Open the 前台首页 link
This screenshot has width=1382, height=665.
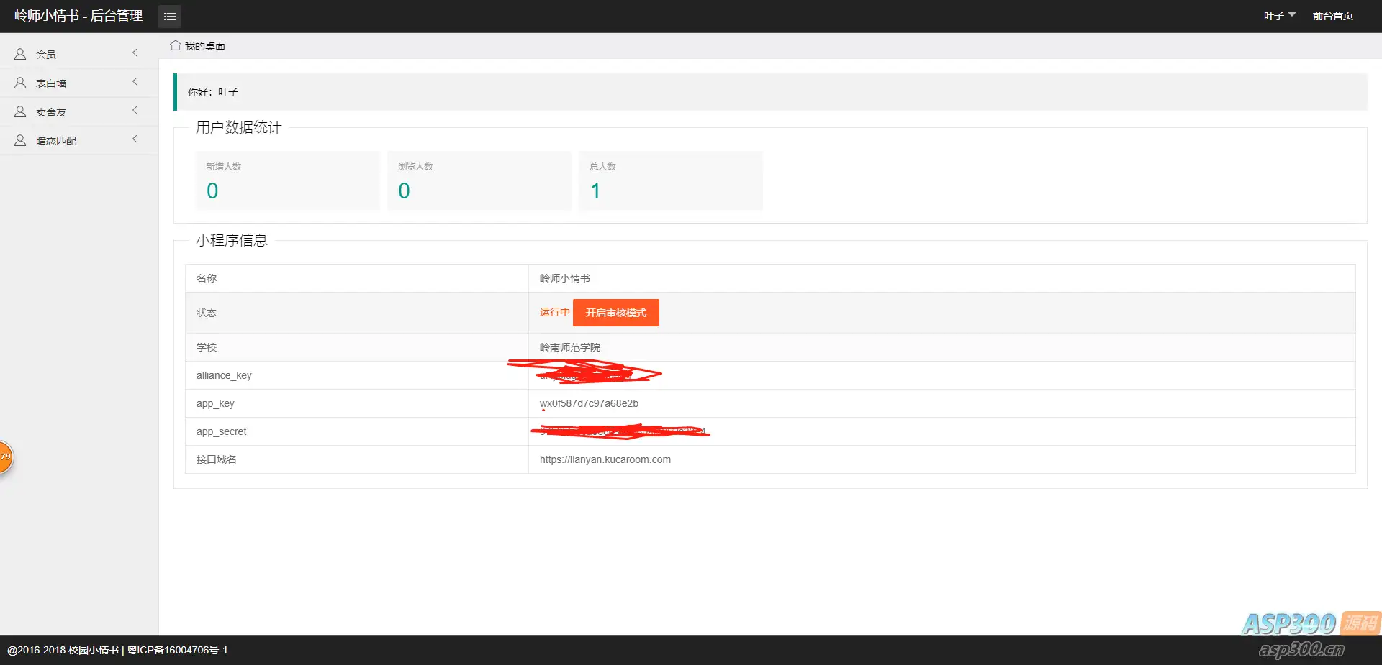[x=1332, y=16]
